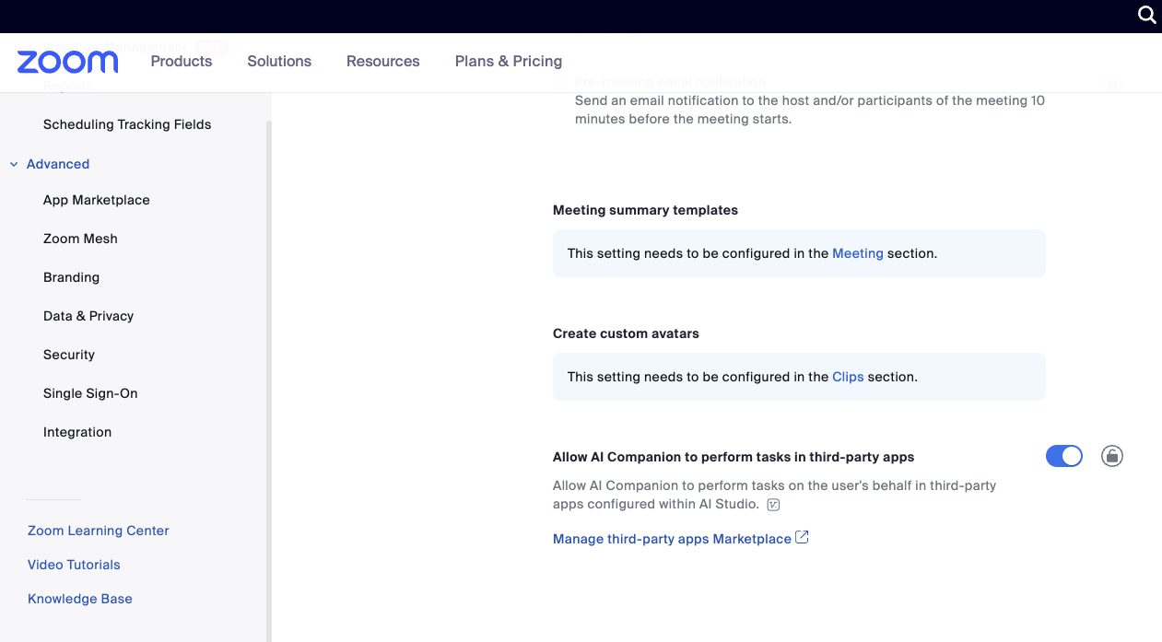Click the lock icon beside AI Companion toggle

[1112, 456]
